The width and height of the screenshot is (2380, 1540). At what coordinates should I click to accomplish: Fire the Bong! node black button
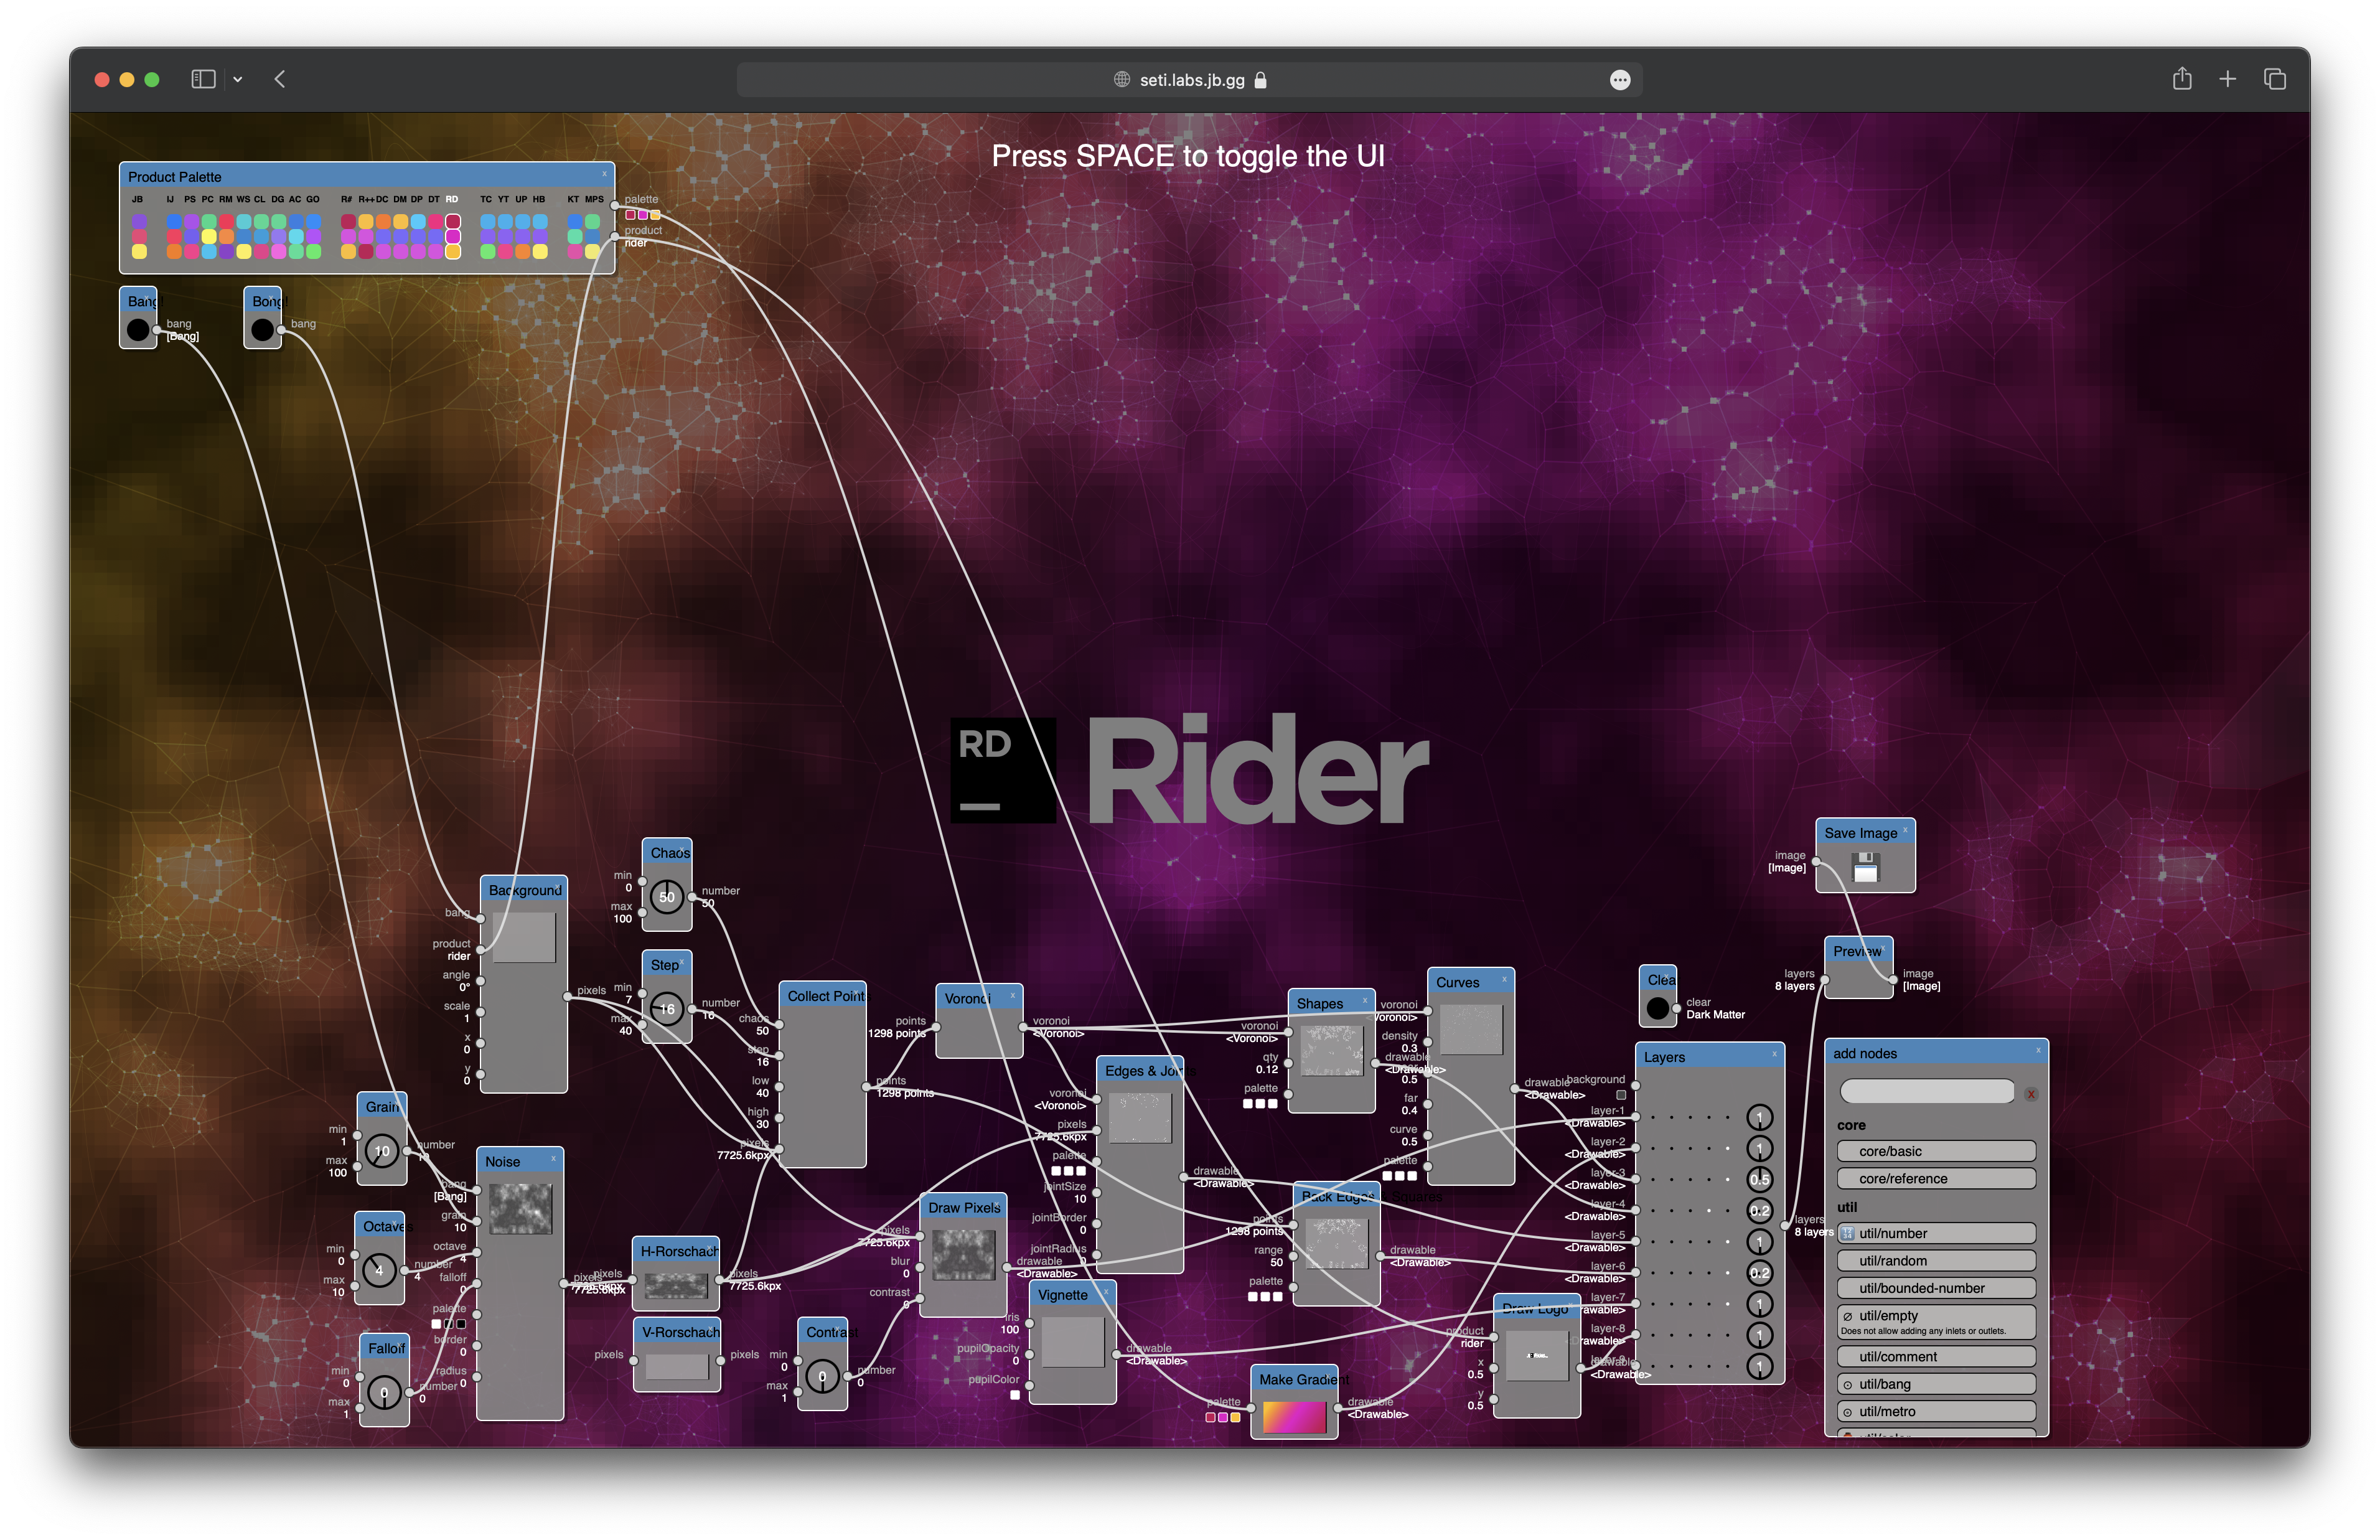pos(263,330)
